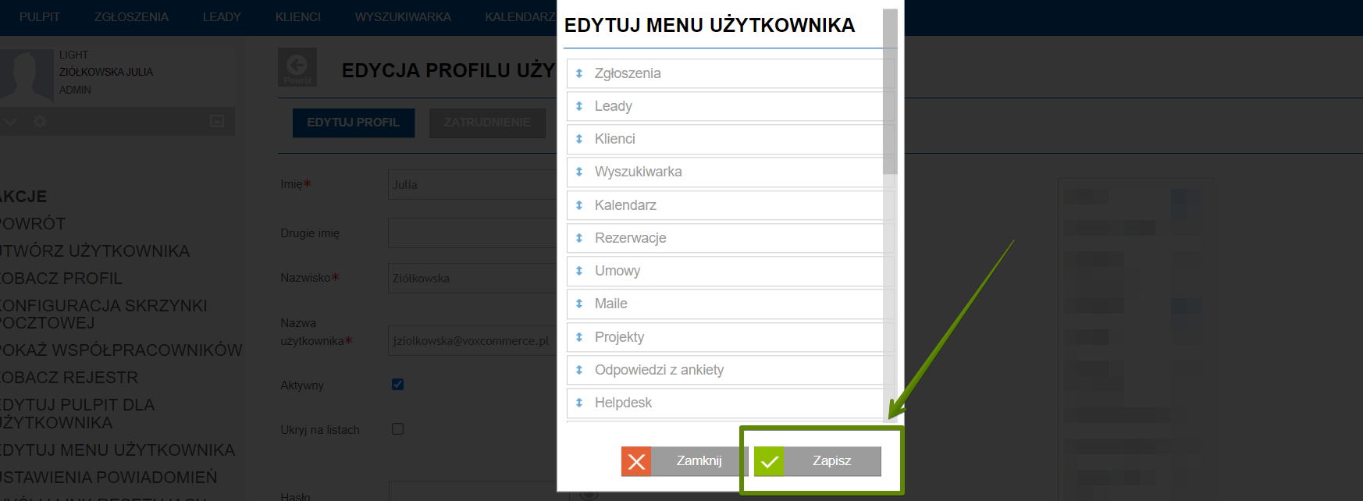Click the Powrót back arrow icon

(x=297, y=67)
